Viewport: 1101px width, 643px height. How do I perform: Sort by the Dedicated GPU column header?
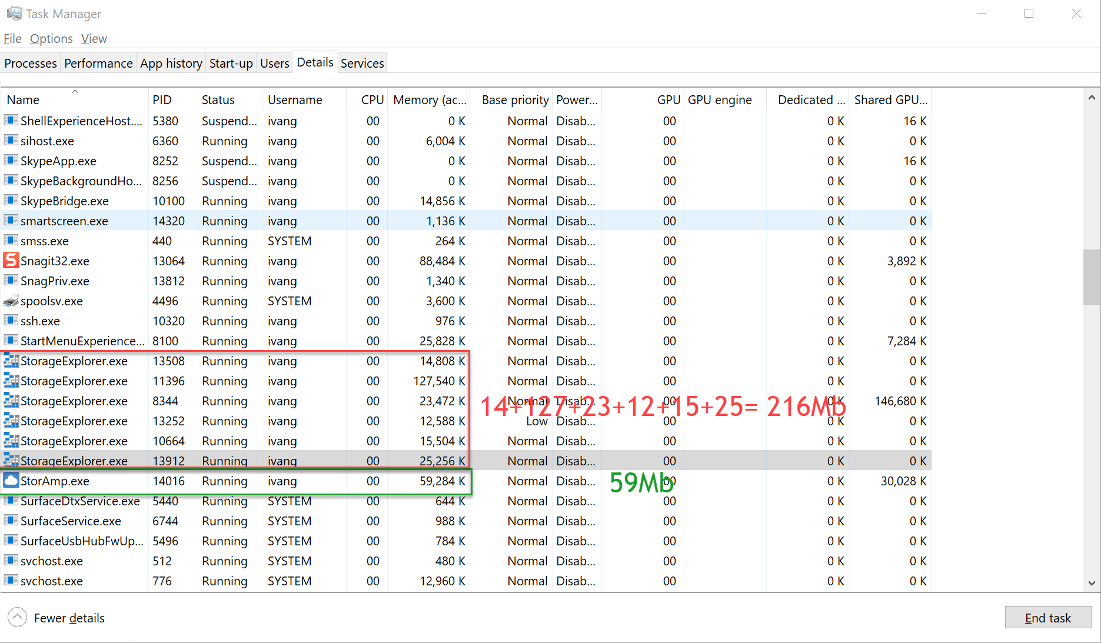(x=808, y=99)
